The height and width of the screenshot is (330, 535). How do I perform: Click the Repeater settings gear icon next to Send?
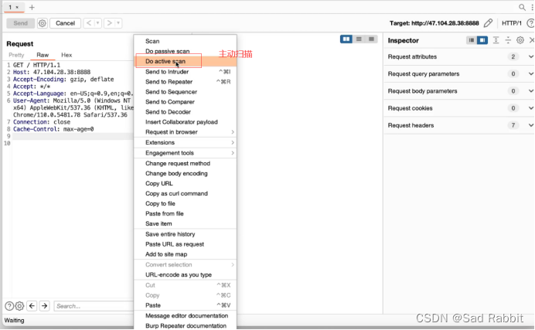pos(43,23)
